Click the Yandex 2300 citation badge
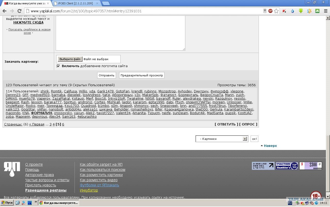Image resolution: width=330 pixels, height=207 pixels. pyautogui.click(x=311, y=166)
